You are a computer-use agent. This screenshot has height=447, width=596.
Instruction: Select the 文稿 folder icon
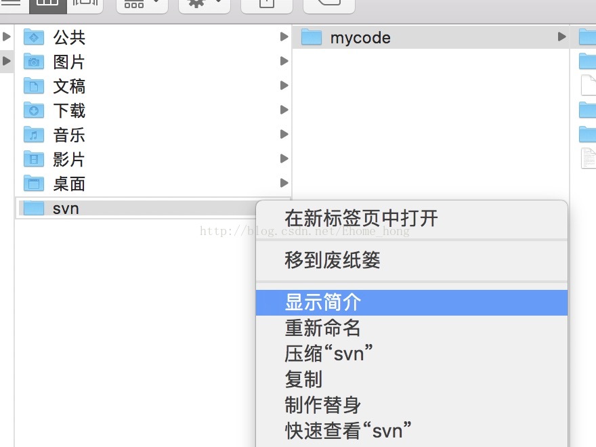click(33, 85)
